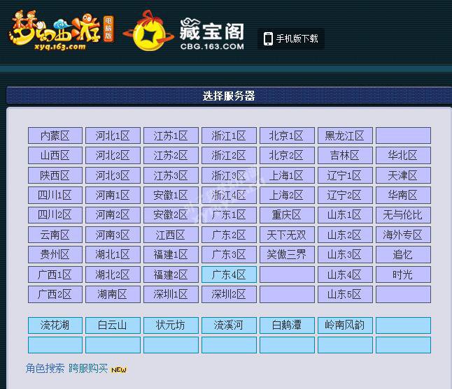Select the 深圳1区 region
Screen dimensions: 452x389
tap(171, 294)
